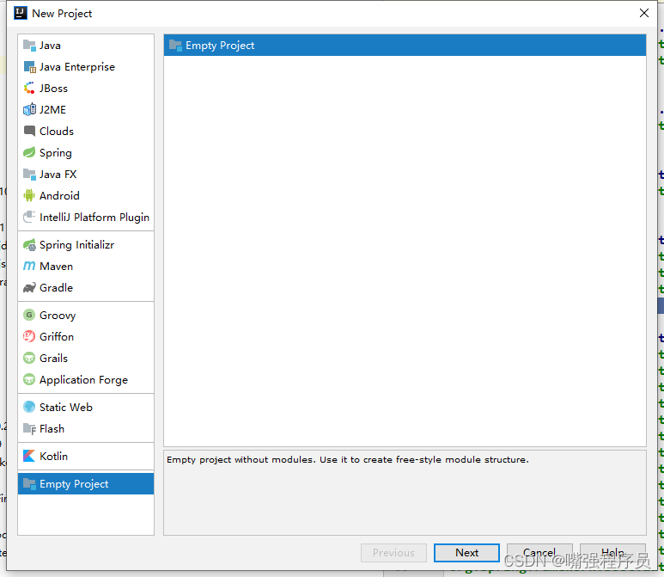The image size is (664, 577).
Task: Pick Java FX project type
Action: pyautogui.click(x=86, y=175)
